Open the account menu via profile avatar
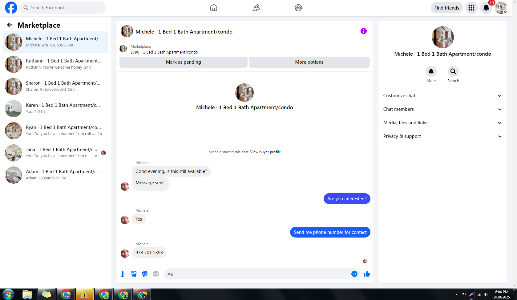 coord(501,8)
